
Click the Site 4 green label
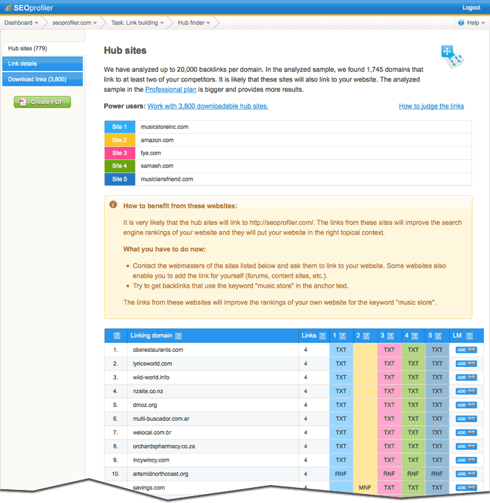[x=119, y=166]
